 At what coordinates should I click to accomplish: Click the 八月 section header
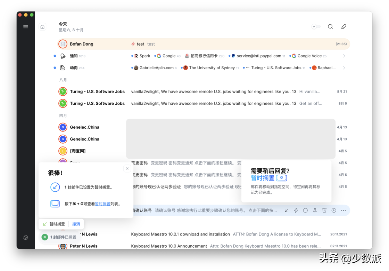click(x=63, y=80)
